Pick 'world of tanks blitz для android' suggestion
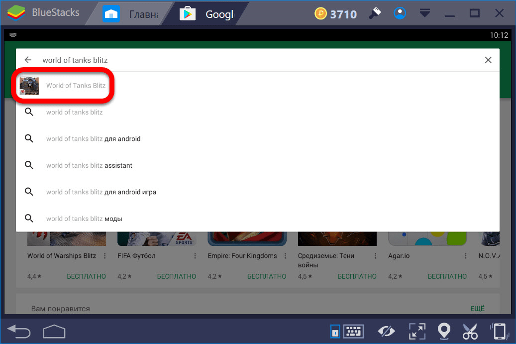516x344 pixels. click(x=93, y=139)
